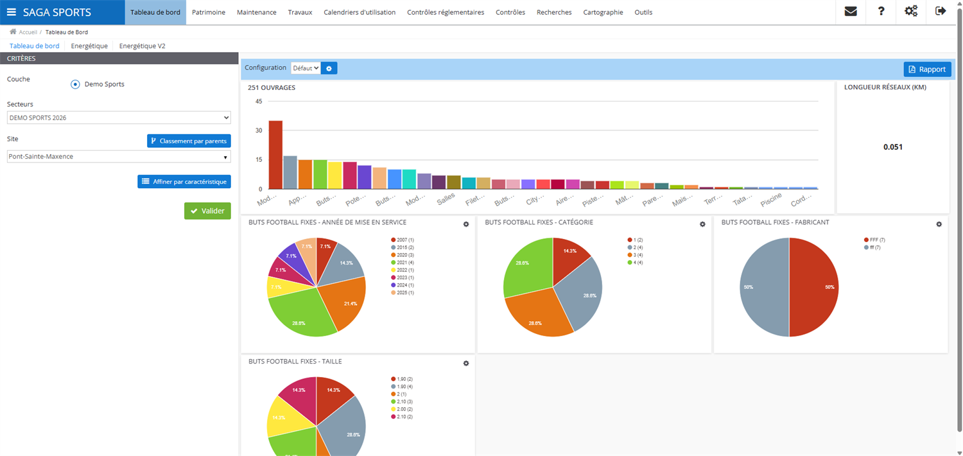Open the settings gears icon

pyautogui.click(x=911, y=12)
